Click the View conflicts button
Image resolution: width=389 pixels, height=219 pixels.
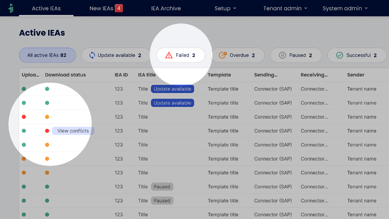73,131
